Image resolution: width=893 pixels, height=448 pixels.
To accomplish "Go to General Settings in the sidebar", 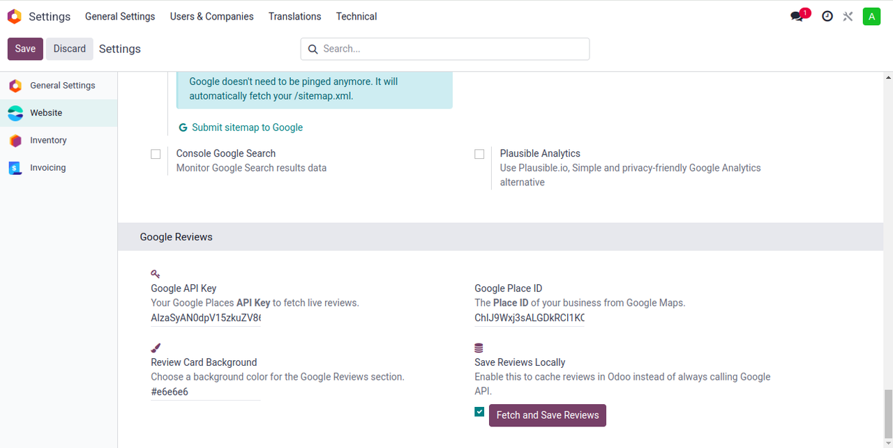I will point(62,86).
